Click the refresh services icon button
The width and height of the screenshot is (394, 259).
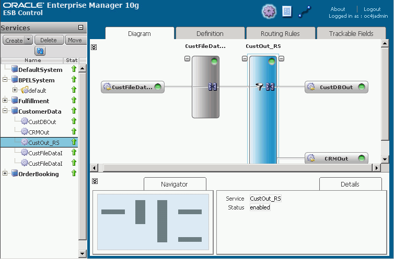(x=40, y=51)
